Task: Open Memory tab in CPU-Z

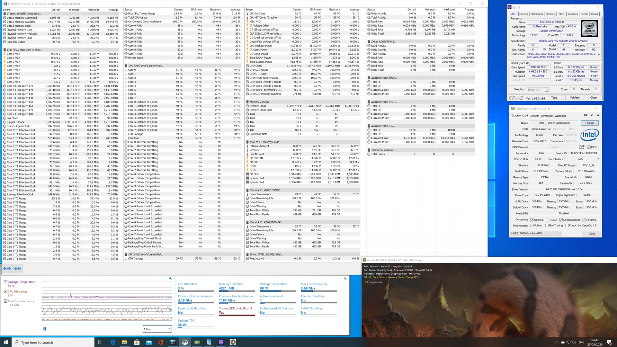Action: pos(550,14)
